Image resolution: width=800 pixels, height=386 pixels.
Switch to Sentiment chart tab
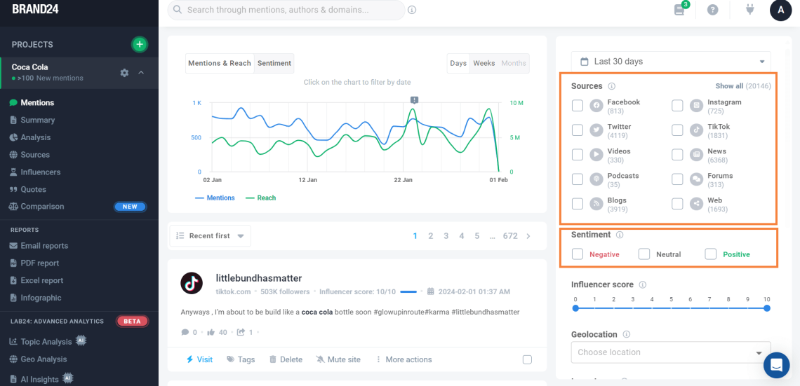pos(274,63)
